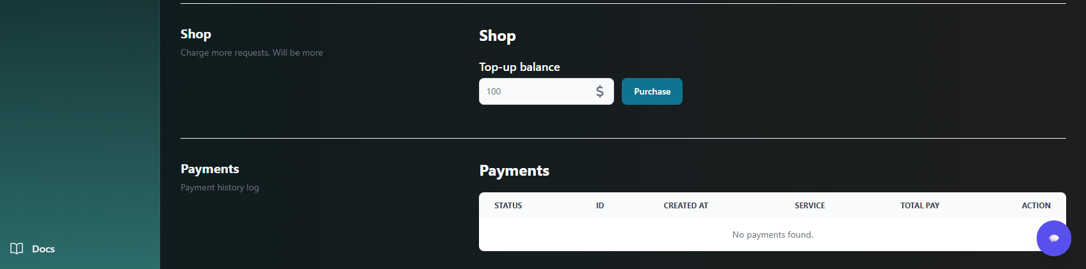Click the STATUS column header

(508, 206)
